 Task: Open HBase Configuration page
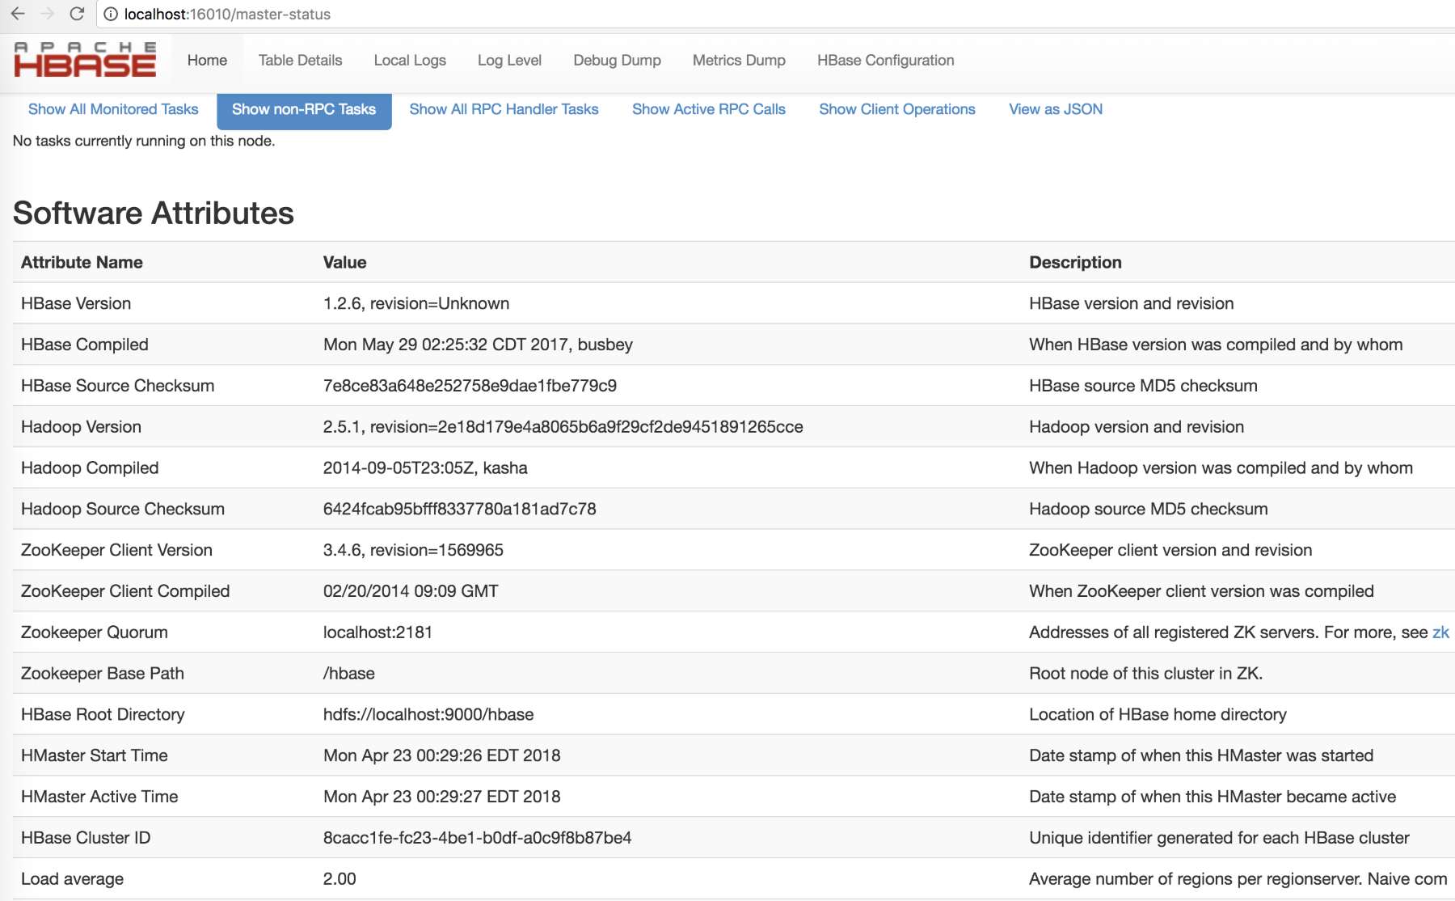(885, 60)
